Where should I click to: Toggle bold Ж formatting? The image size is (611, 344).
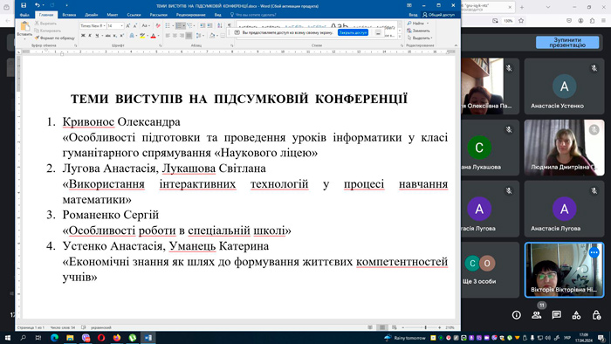83,36
